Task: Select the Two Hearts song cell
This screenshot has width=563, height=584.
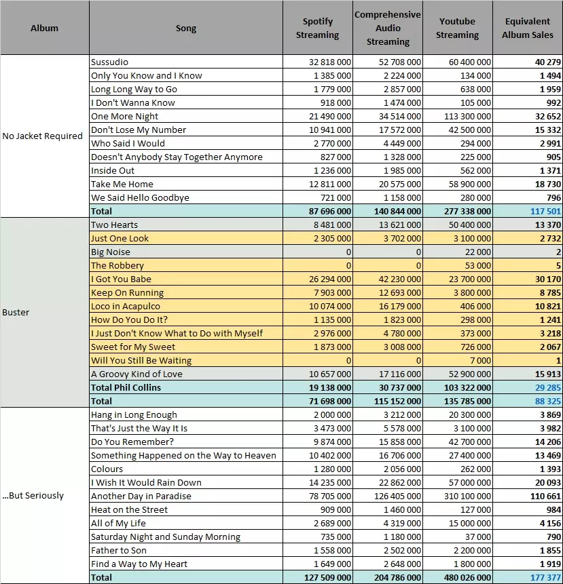Action: pos(186,225)
